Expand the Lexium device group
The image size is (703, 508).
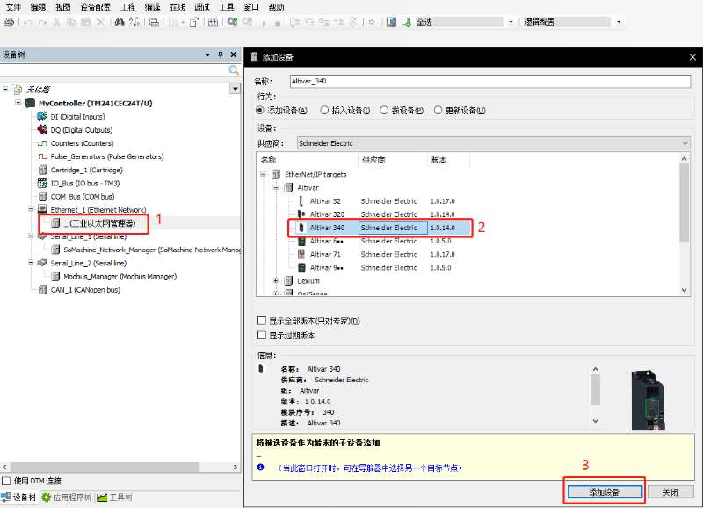276,281
